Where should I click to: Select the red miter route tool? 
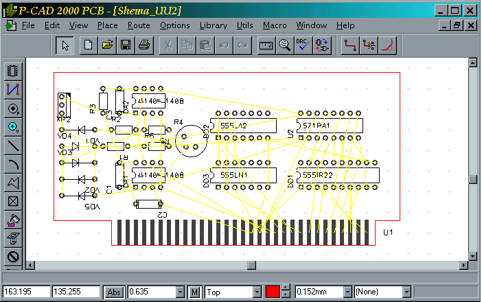click(387, 45)
